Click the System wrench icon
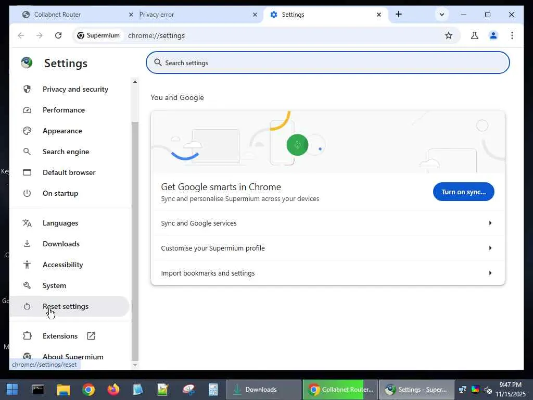Viewport: 533px width, 400px height. [x=27, y=285]
